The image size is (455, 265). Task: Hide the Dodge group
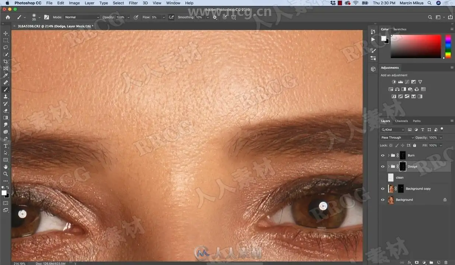[383, 166]
